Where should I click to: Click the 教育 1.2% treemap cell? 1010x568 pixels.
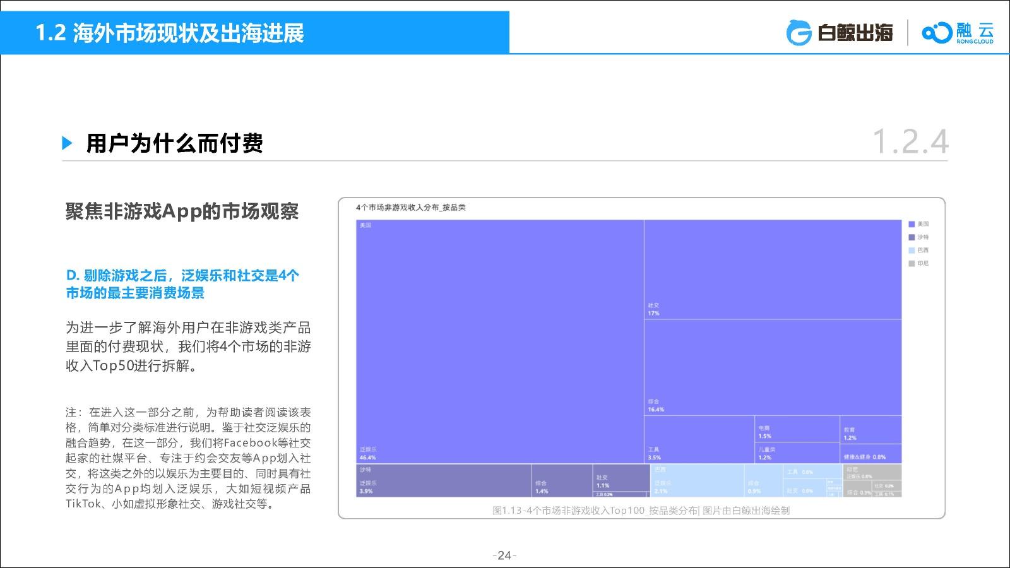point(871,429)
